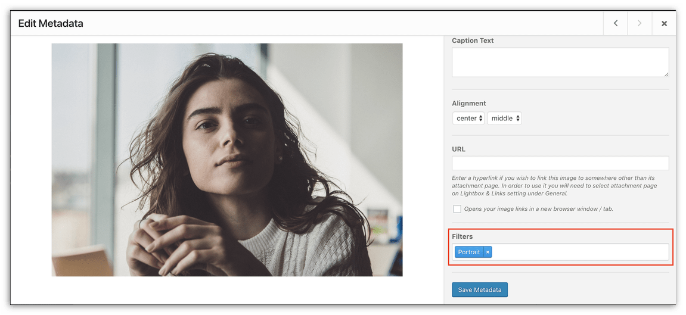Image resolution: width=686 pixels, height=315 pixels.
Task: Click the URL section label
Action: click(x=458, y=149)
